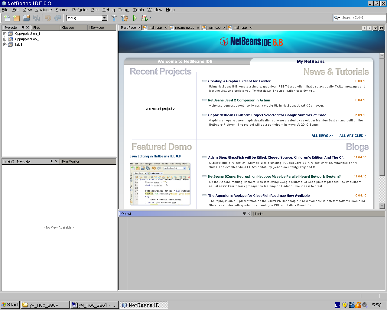The height and width of the screenshot is (310, 387).
Task: Click the Open Project toolbar icon
Action: click(26, 18)
